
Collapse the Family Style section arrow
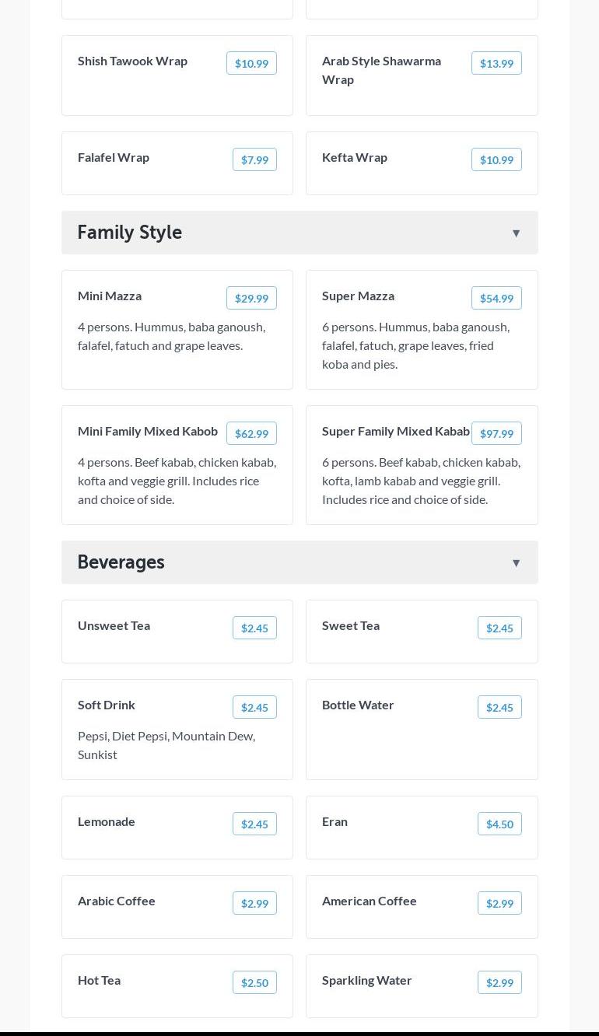[x=516, y=233]
